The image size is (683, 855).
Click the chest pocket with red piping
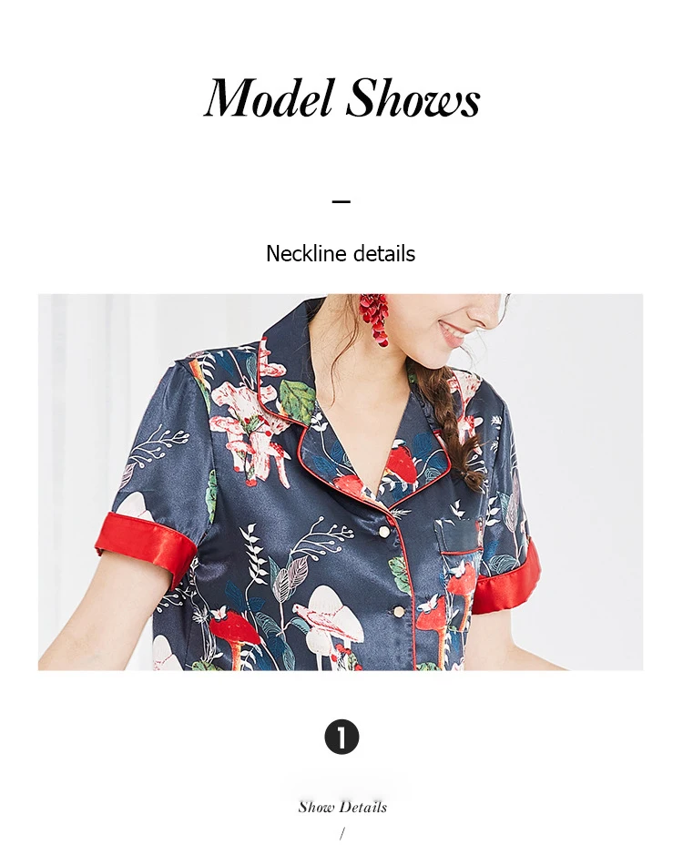(x=459, y=537)
